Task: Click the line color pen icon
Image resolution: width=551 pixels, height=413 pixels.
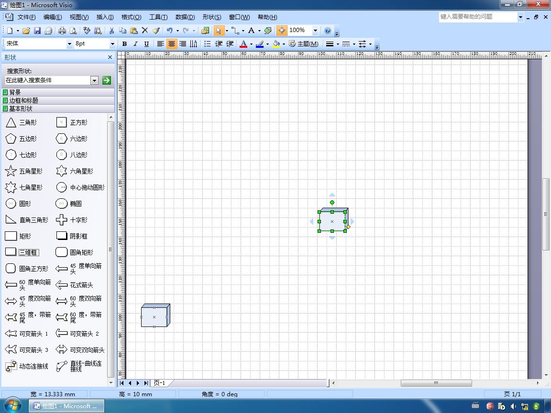Action: pyautogui.click(x=260, y=44)
